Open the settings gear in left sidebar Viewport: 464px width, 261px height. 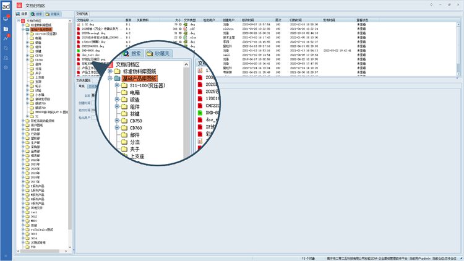pos(6,67)
